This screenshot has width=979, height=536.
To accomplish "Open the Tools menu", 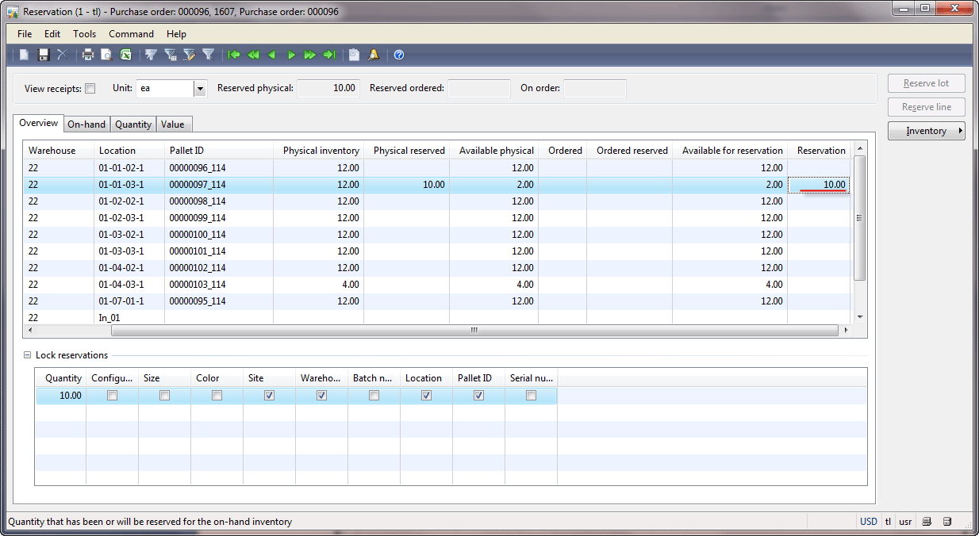I will (x=85, y=34).
